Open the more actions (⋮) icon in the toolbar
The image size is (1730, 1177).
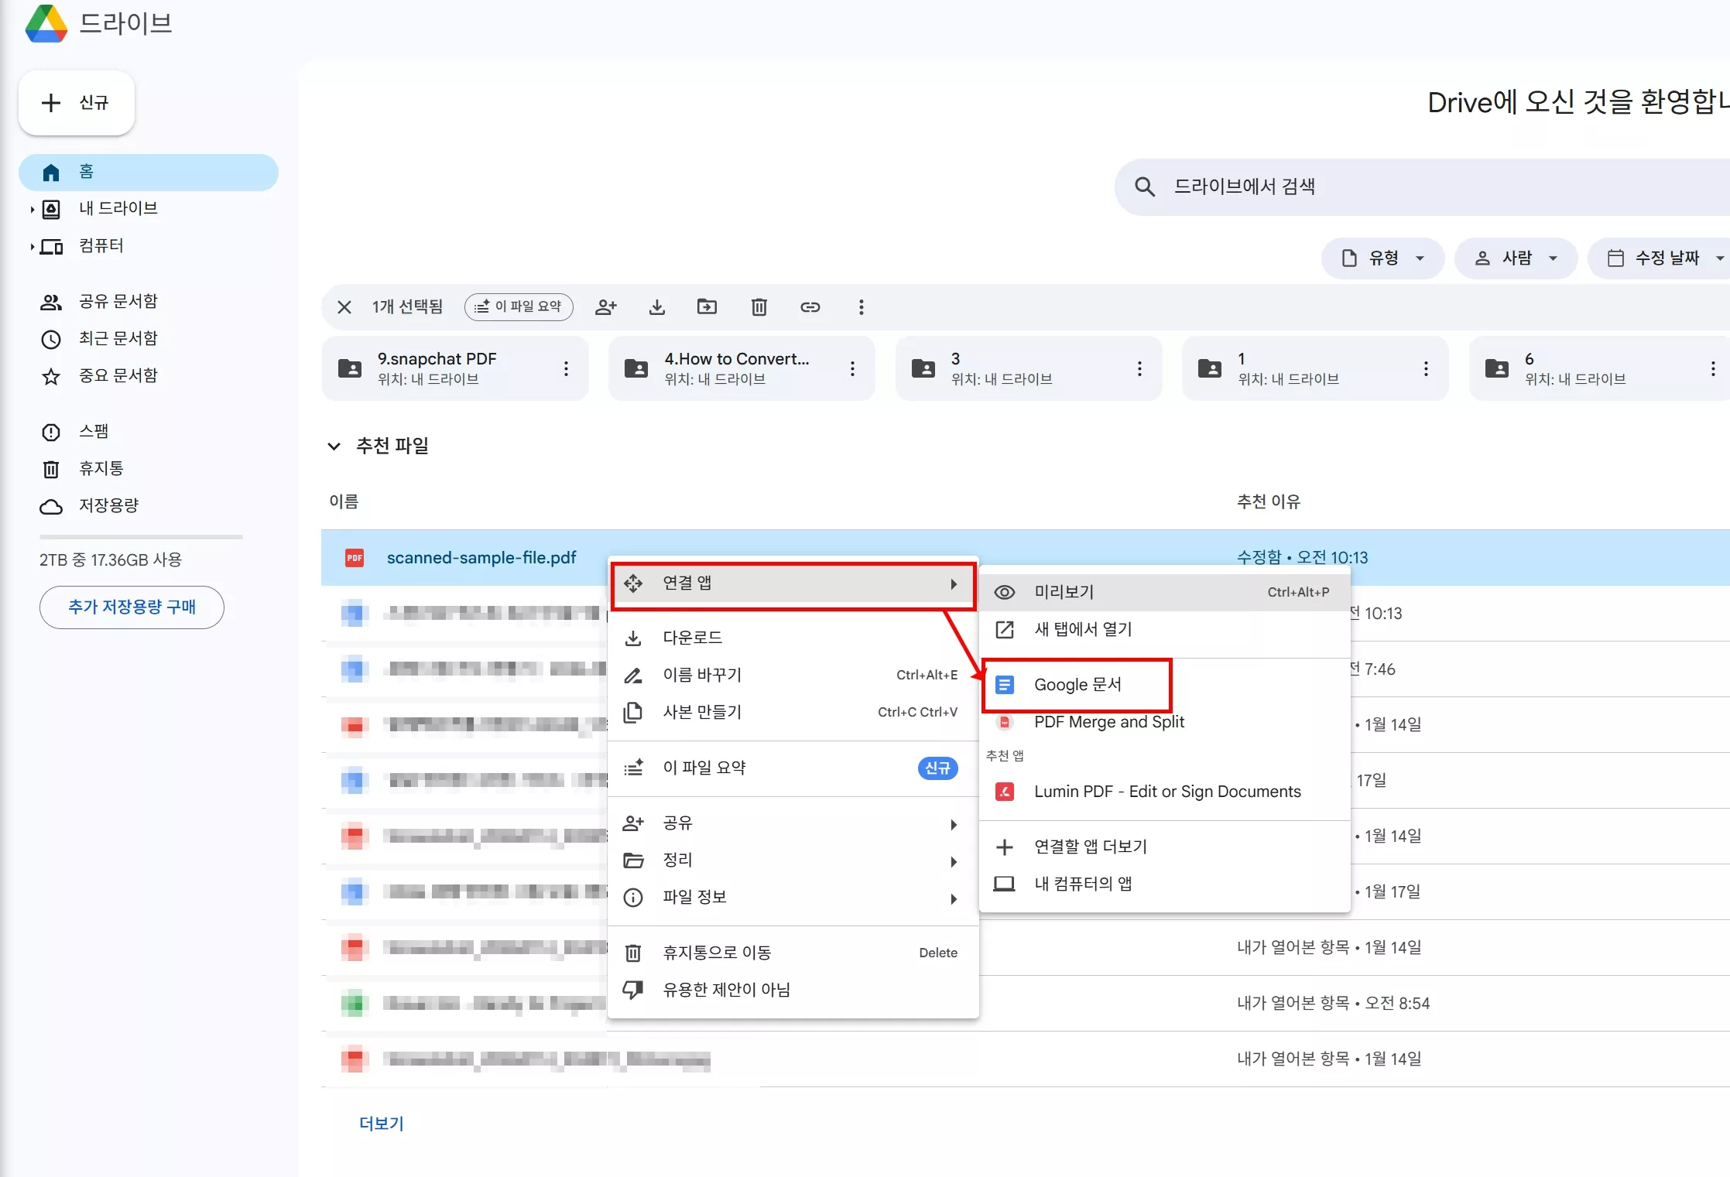click(861, 306)
